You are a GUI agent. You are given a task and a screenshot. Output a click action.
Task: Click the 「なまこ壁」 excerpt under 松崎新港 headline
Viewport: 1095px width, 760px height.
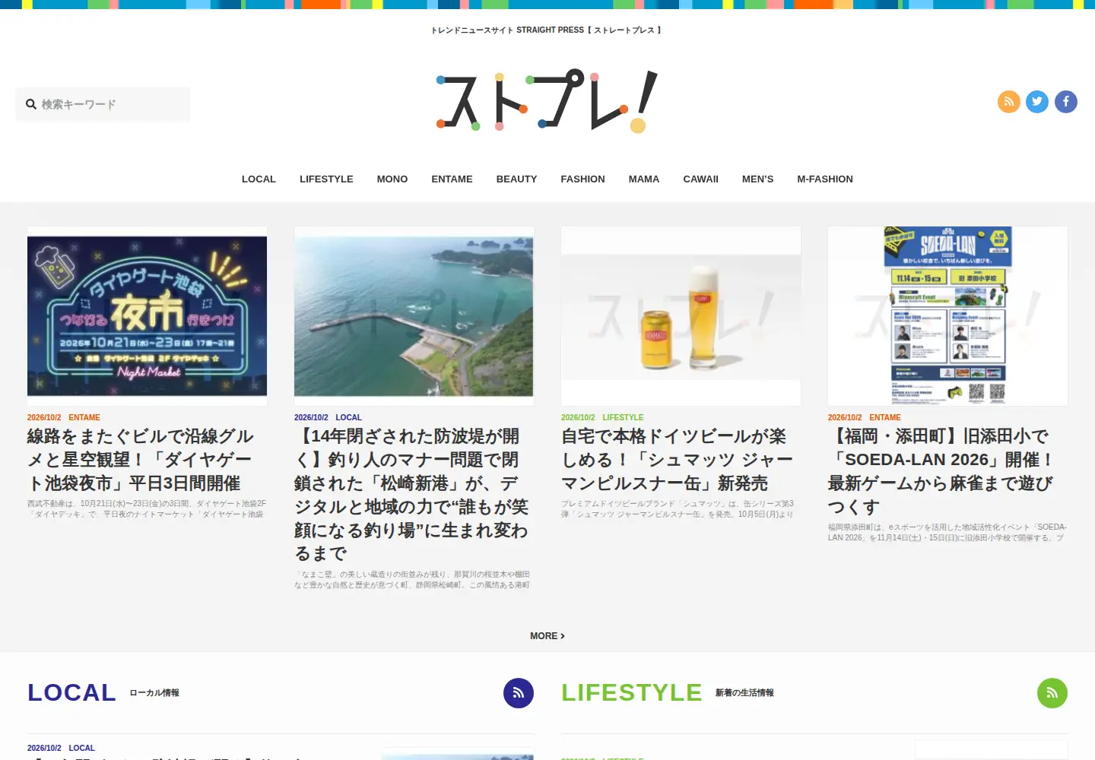pos(412,580)
